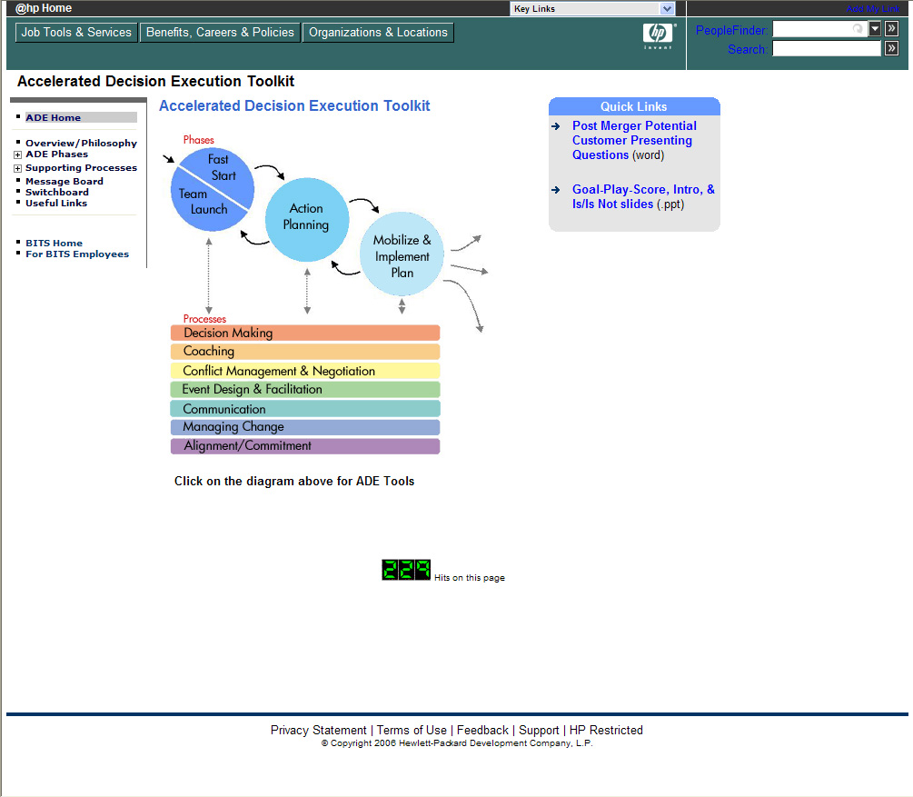Expand the ADE Phases tree node
This screenshot has width=913, height=797.
(17, 155)
